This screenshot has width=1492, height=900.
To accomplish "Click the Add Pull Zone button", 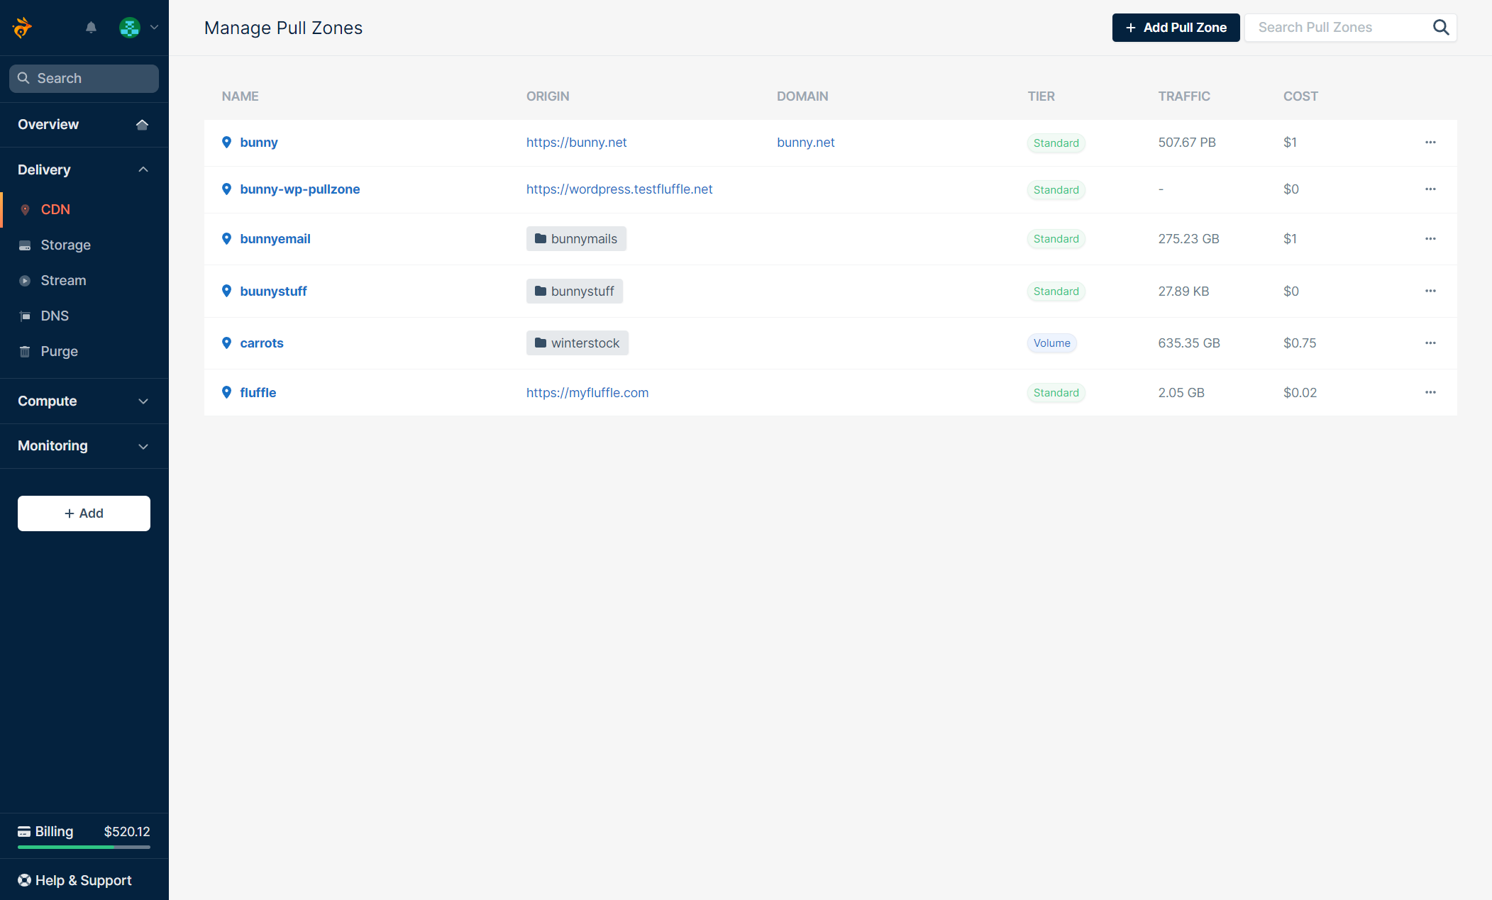I will 1176,28.
